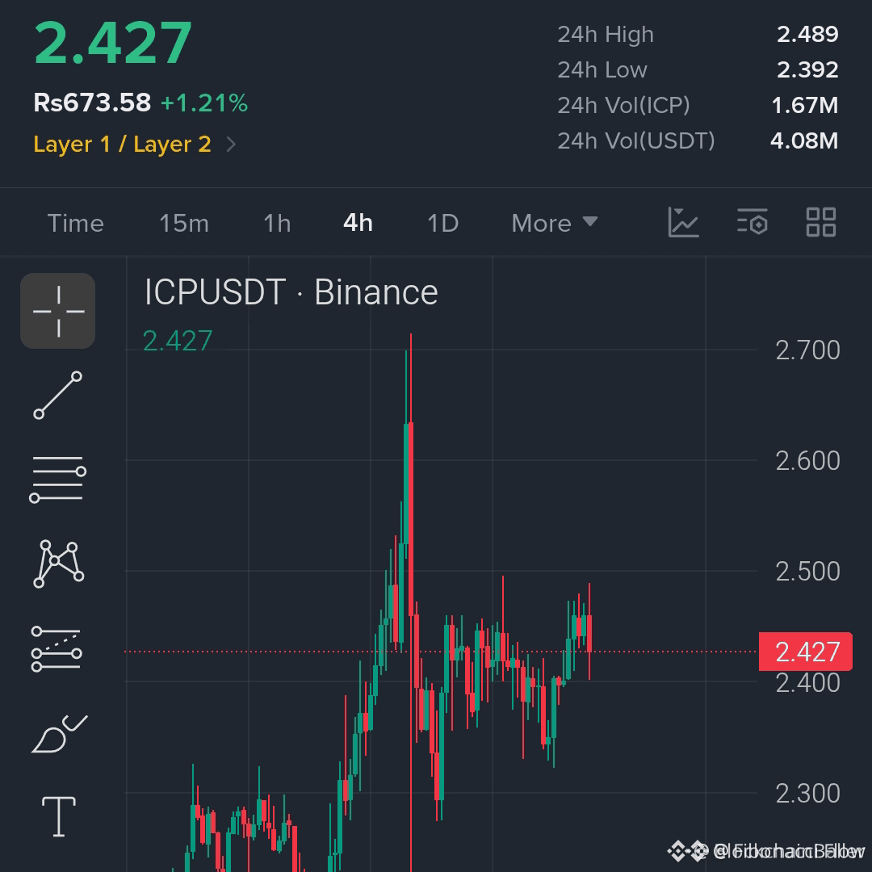Viewport: 872px width, 872px height.
Task: Click the 24h Vol(USDT) value 4.08M
Action: pos(804,141)
